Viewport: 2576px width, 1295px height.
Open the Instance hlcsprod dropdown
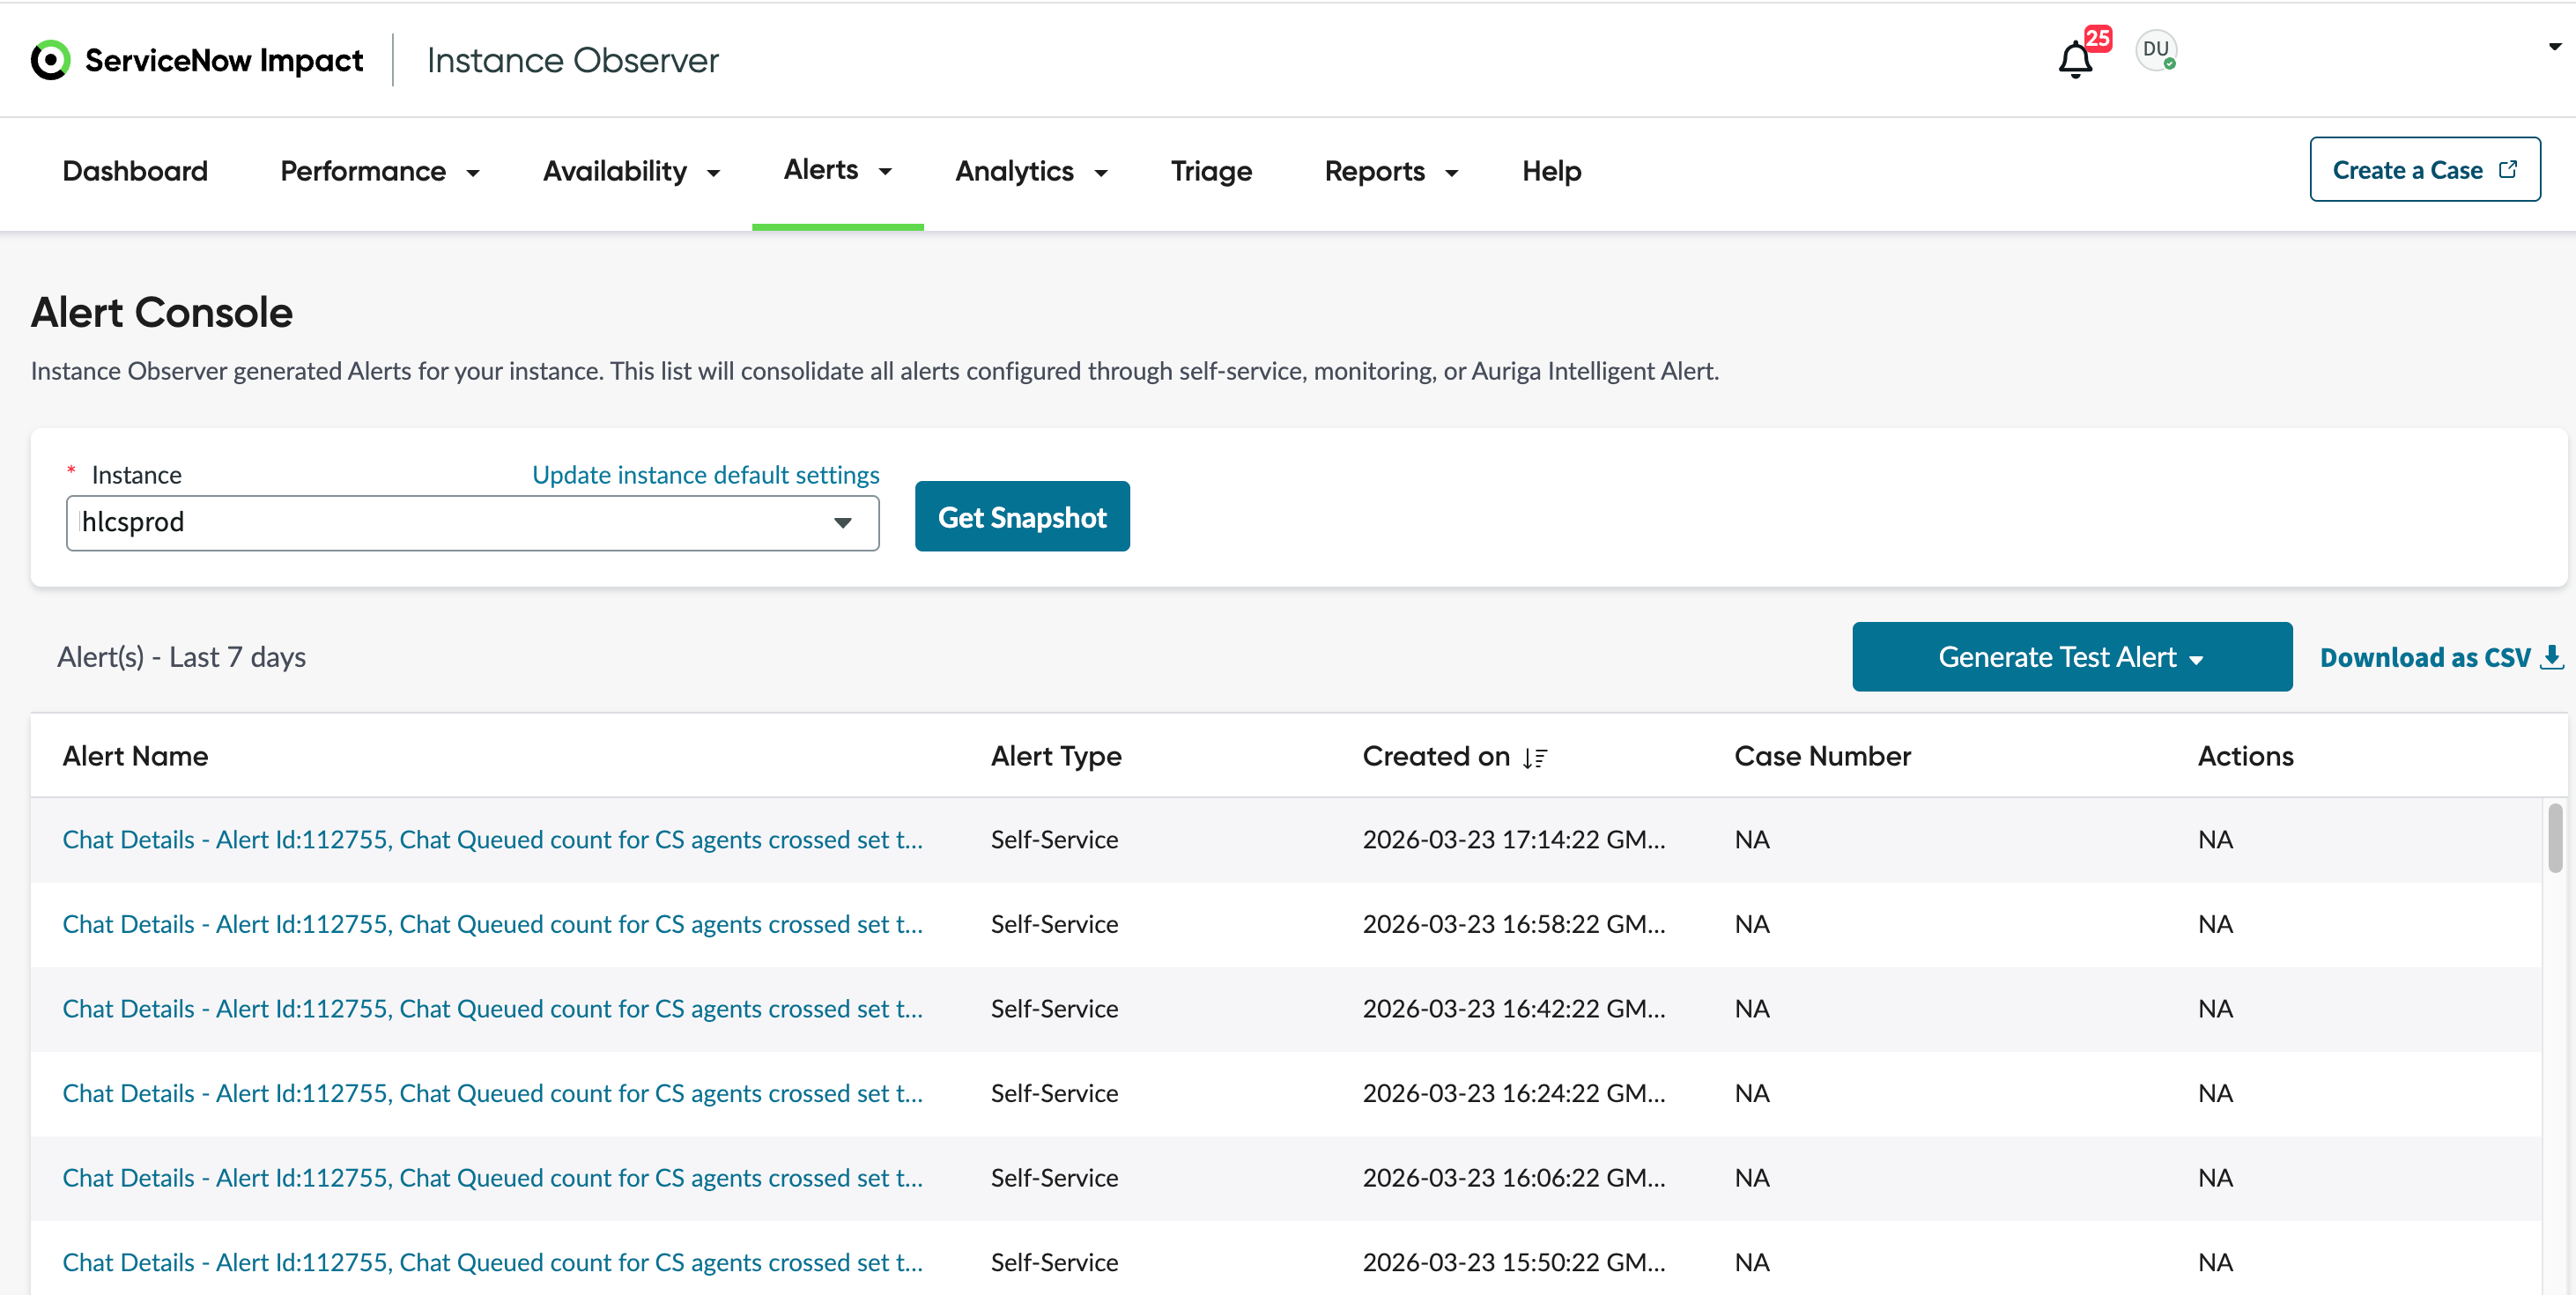[x=472, y=522]
